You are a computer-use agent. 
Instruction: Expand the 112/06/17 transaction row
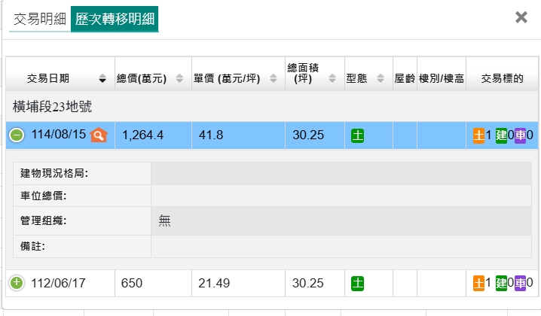(17, 284)
